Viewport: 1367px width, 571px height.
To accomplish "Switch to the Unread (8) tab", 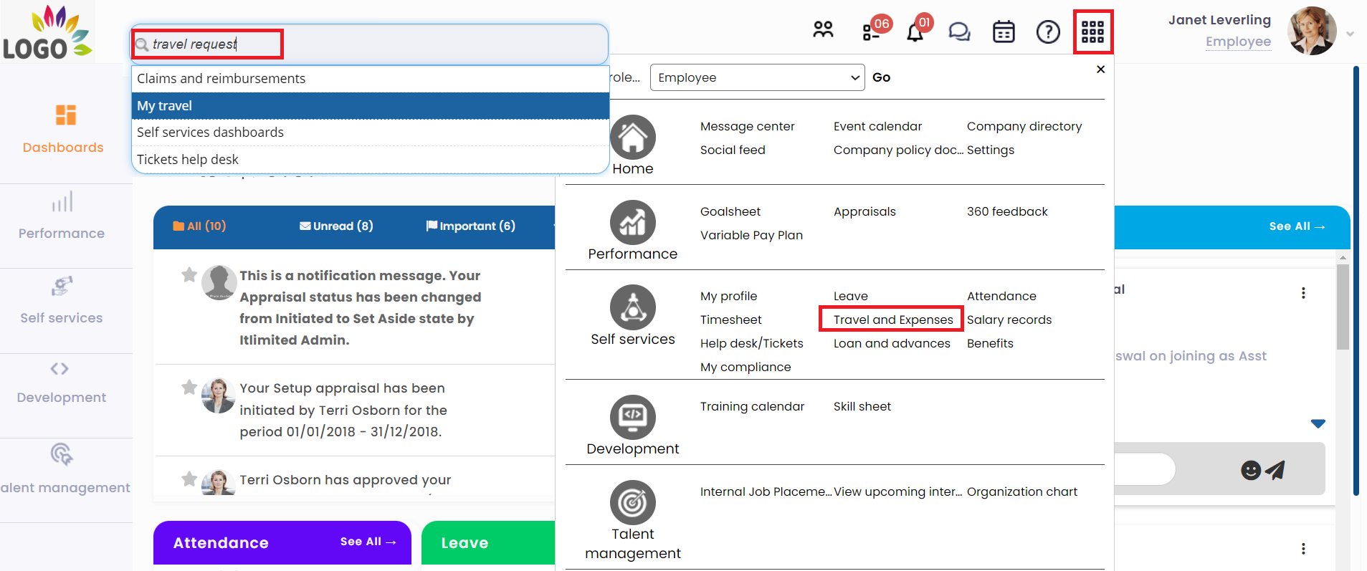I will point(336,226).
